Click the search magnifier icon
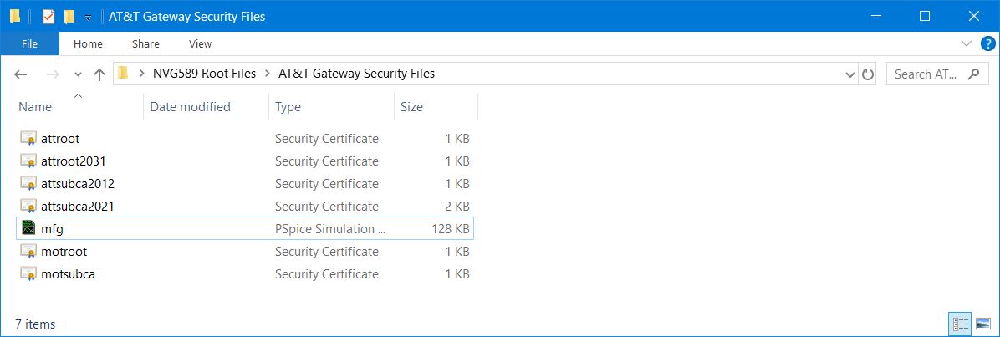 pos(974,74)
